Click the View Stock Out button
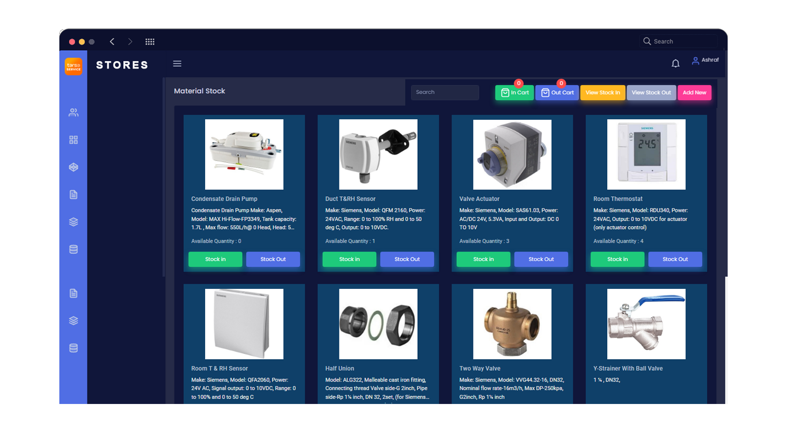The height and width of the screenshot is (442, 787). 651,93
